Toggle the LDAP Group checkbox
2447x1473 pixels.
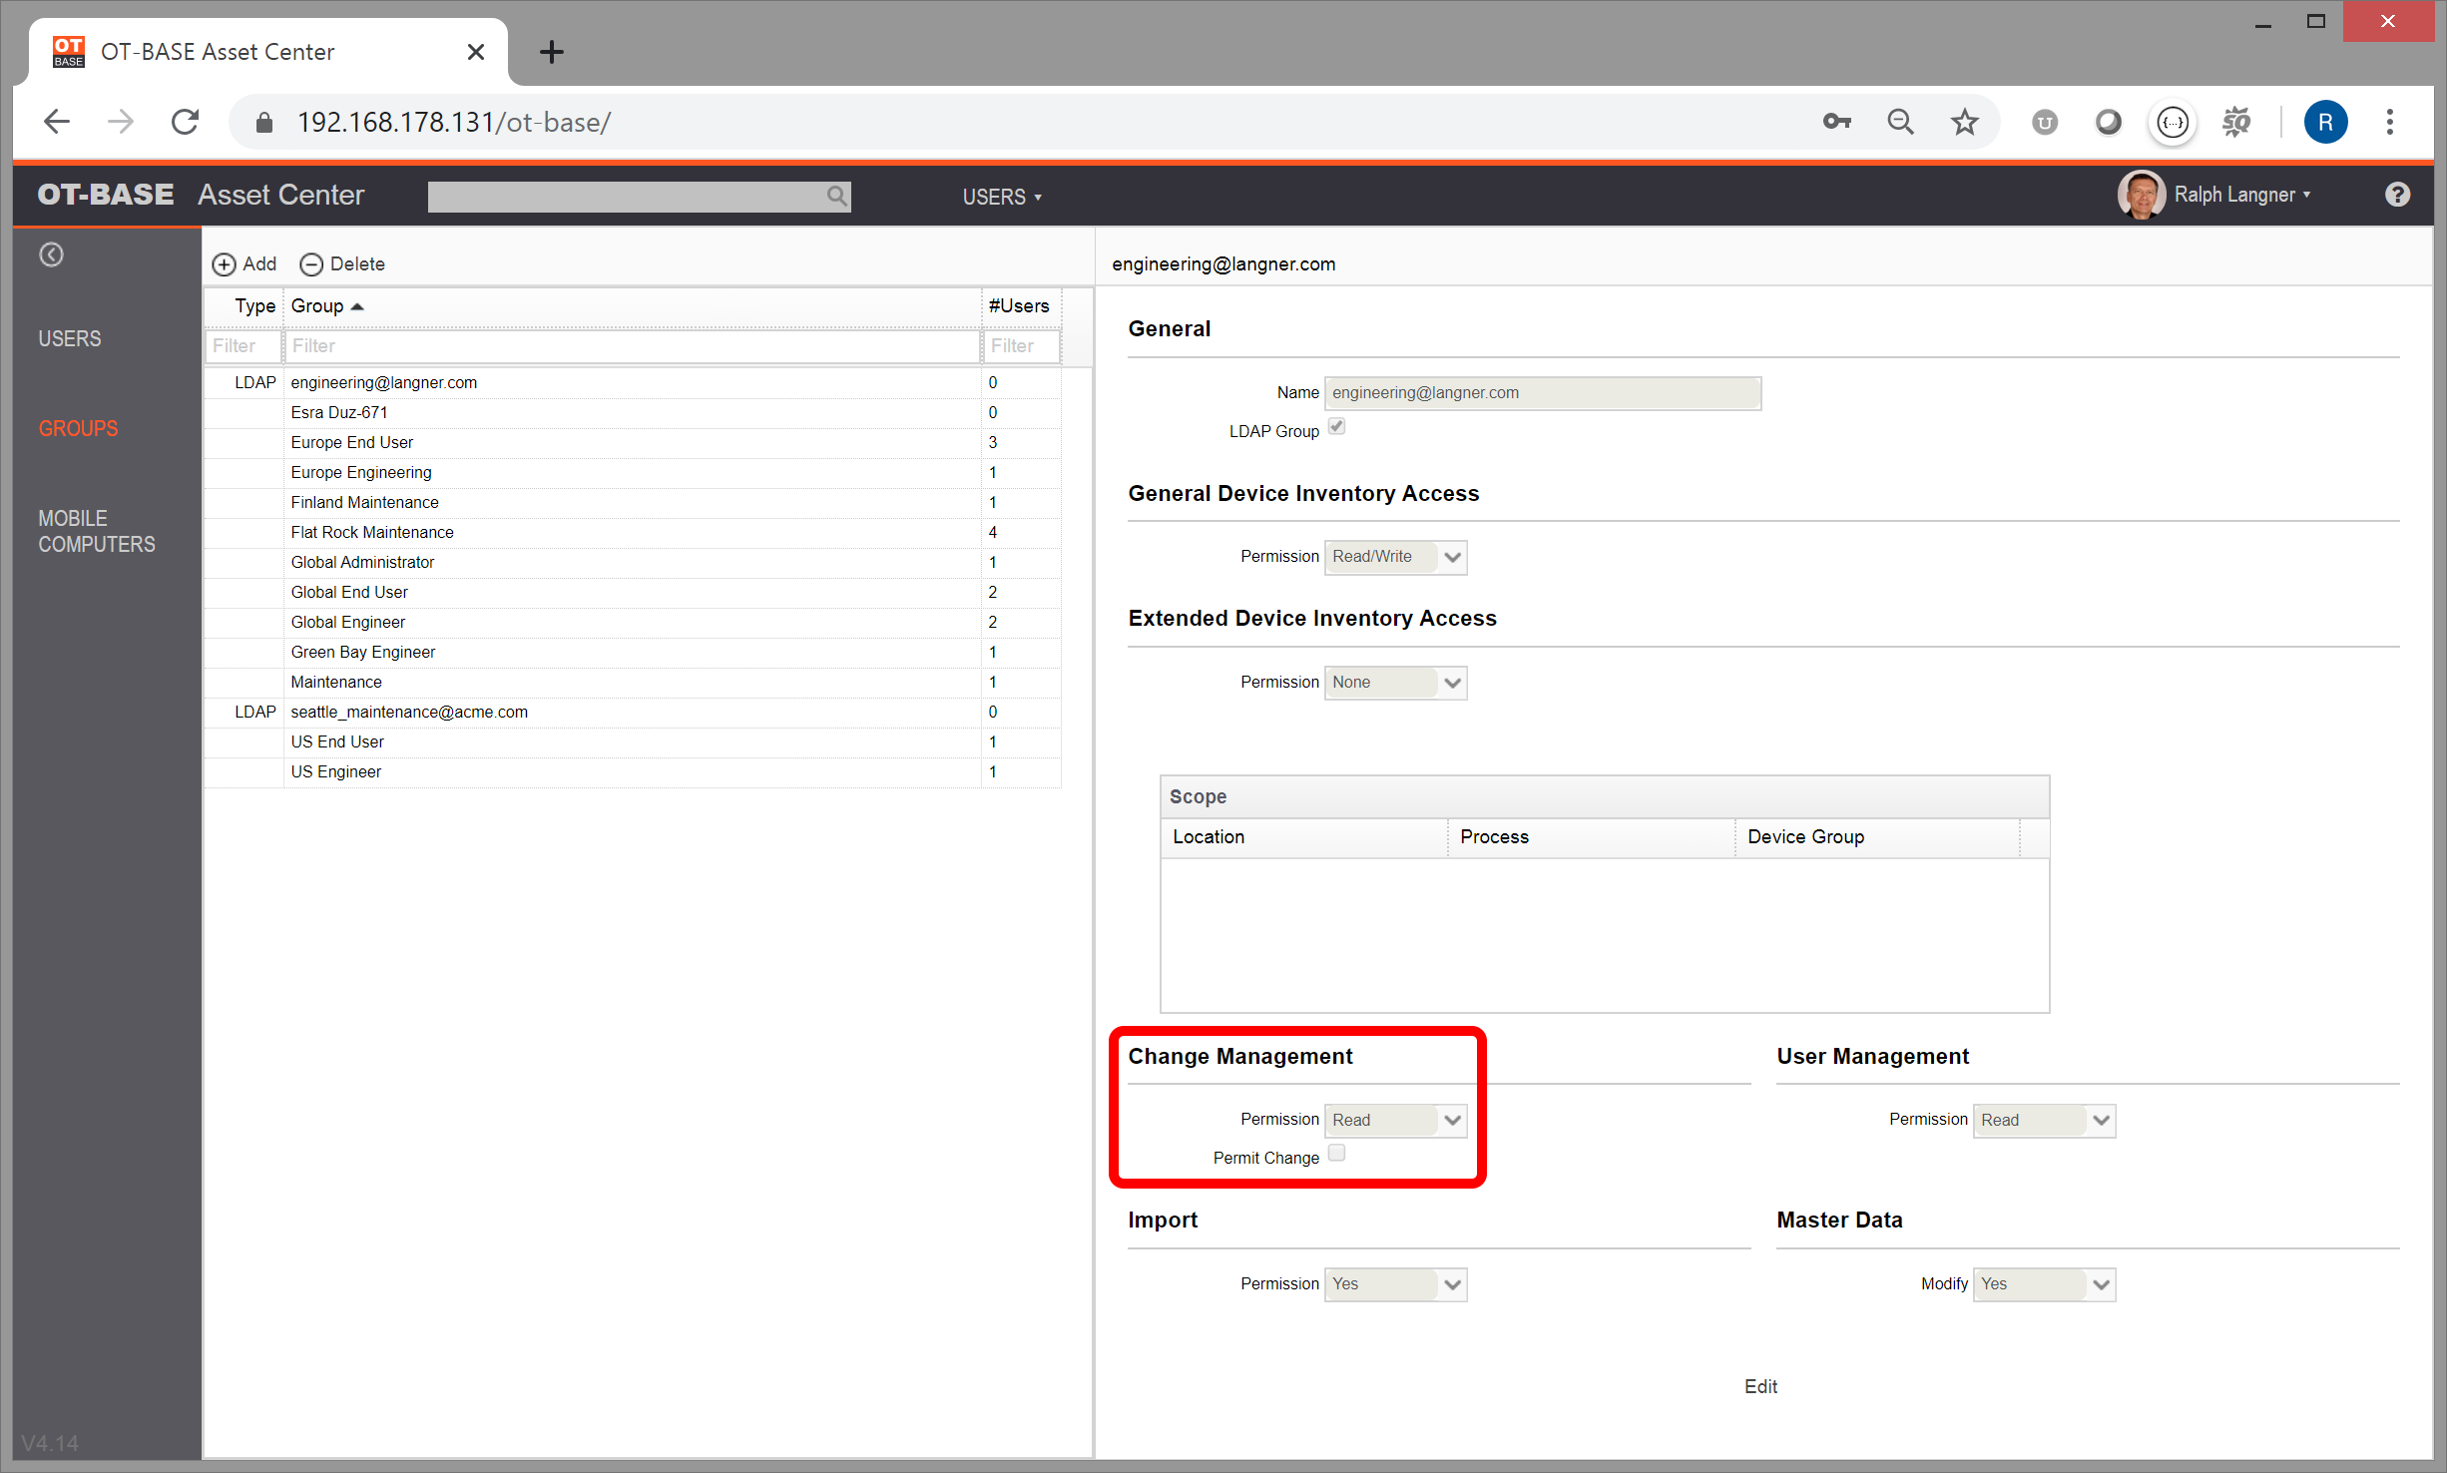(x=1336, y=427)
